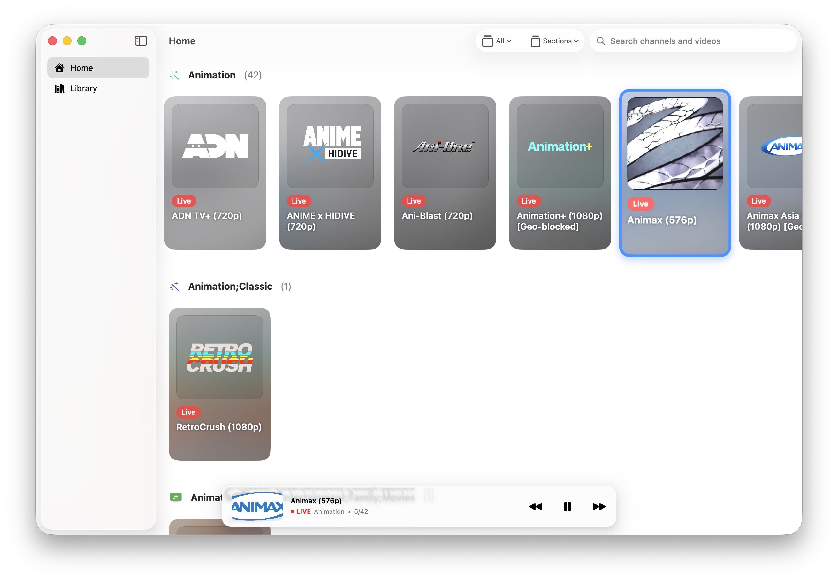Click the Search channels and videos field
Image resolution: width=838 pixels, height=582 pixels.
coord(693,41)
